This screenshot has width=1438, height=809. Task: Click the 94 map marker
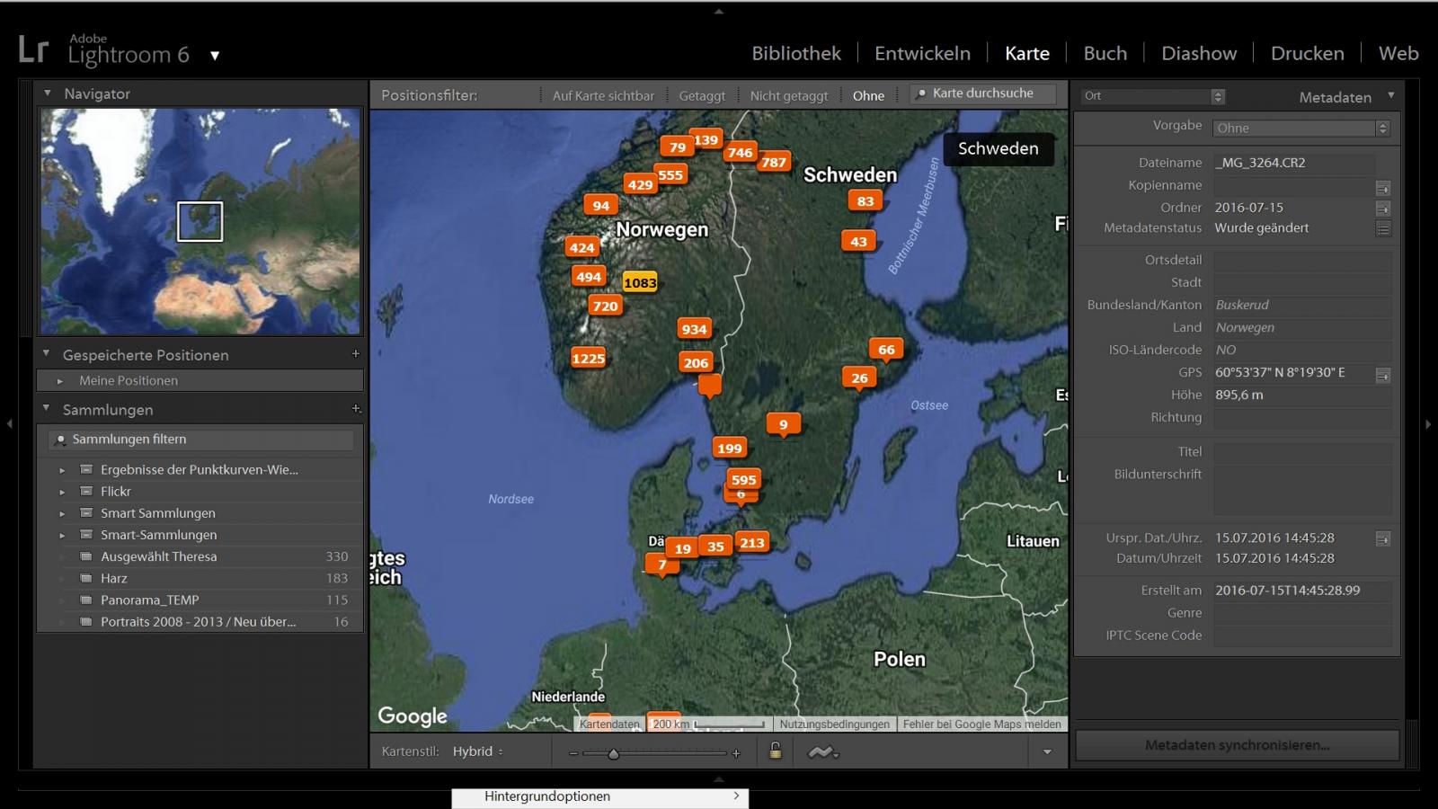[x=600, y=205]
